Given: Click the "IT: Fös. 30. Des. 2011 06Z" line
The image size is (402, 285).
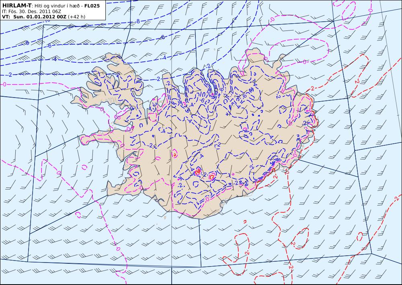Looking at the screenshot, I should click(31, 11).
